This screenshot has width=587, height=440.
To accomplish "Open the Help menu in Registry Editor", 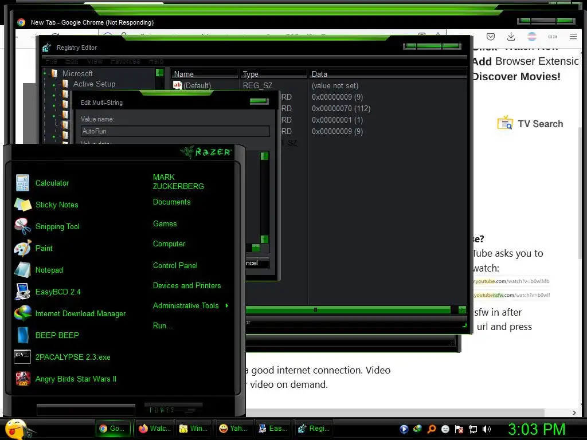I will pos(156,61).
